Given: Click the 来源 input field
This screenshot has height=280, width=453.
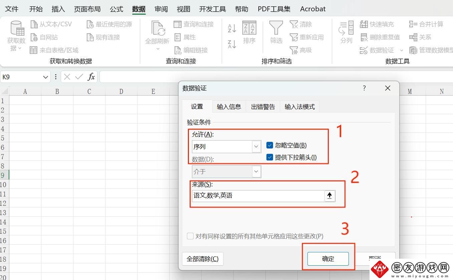Looking at the screenshot, I should click(258, 196).
